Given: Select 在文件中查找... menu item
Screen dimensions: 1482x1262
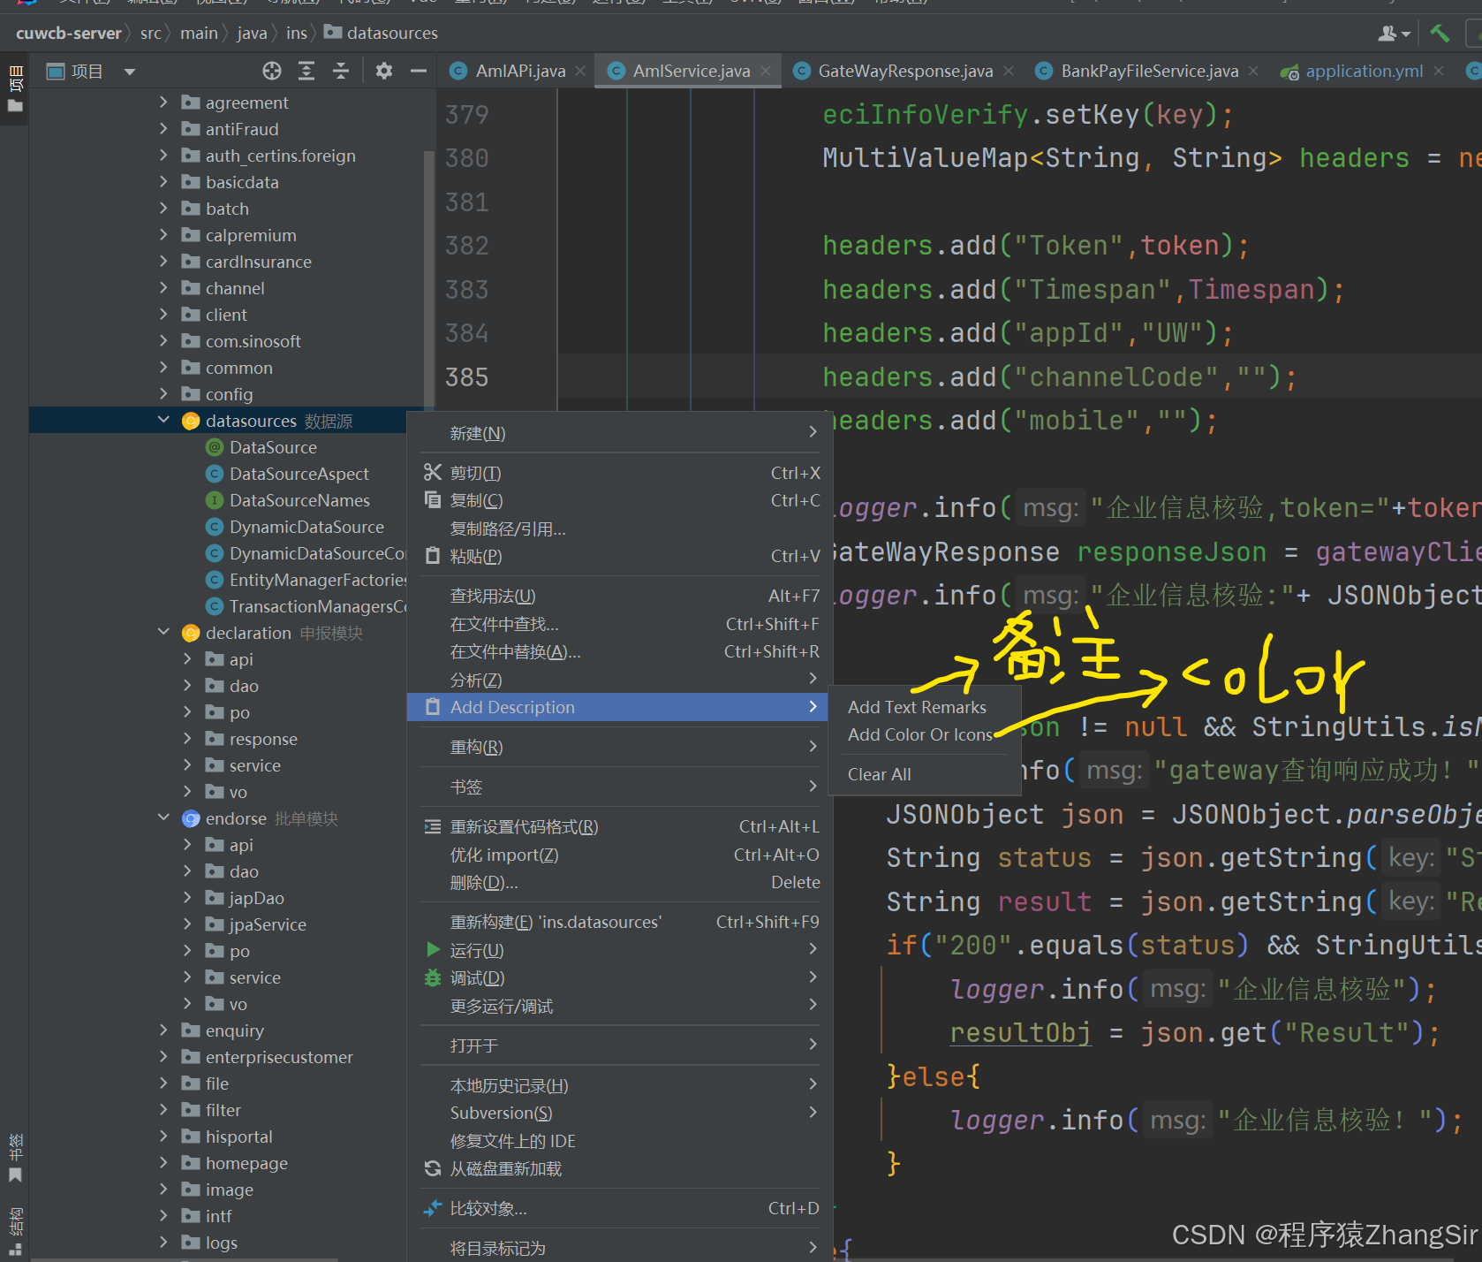Looking at the screenshot, I should coord(617,625).
